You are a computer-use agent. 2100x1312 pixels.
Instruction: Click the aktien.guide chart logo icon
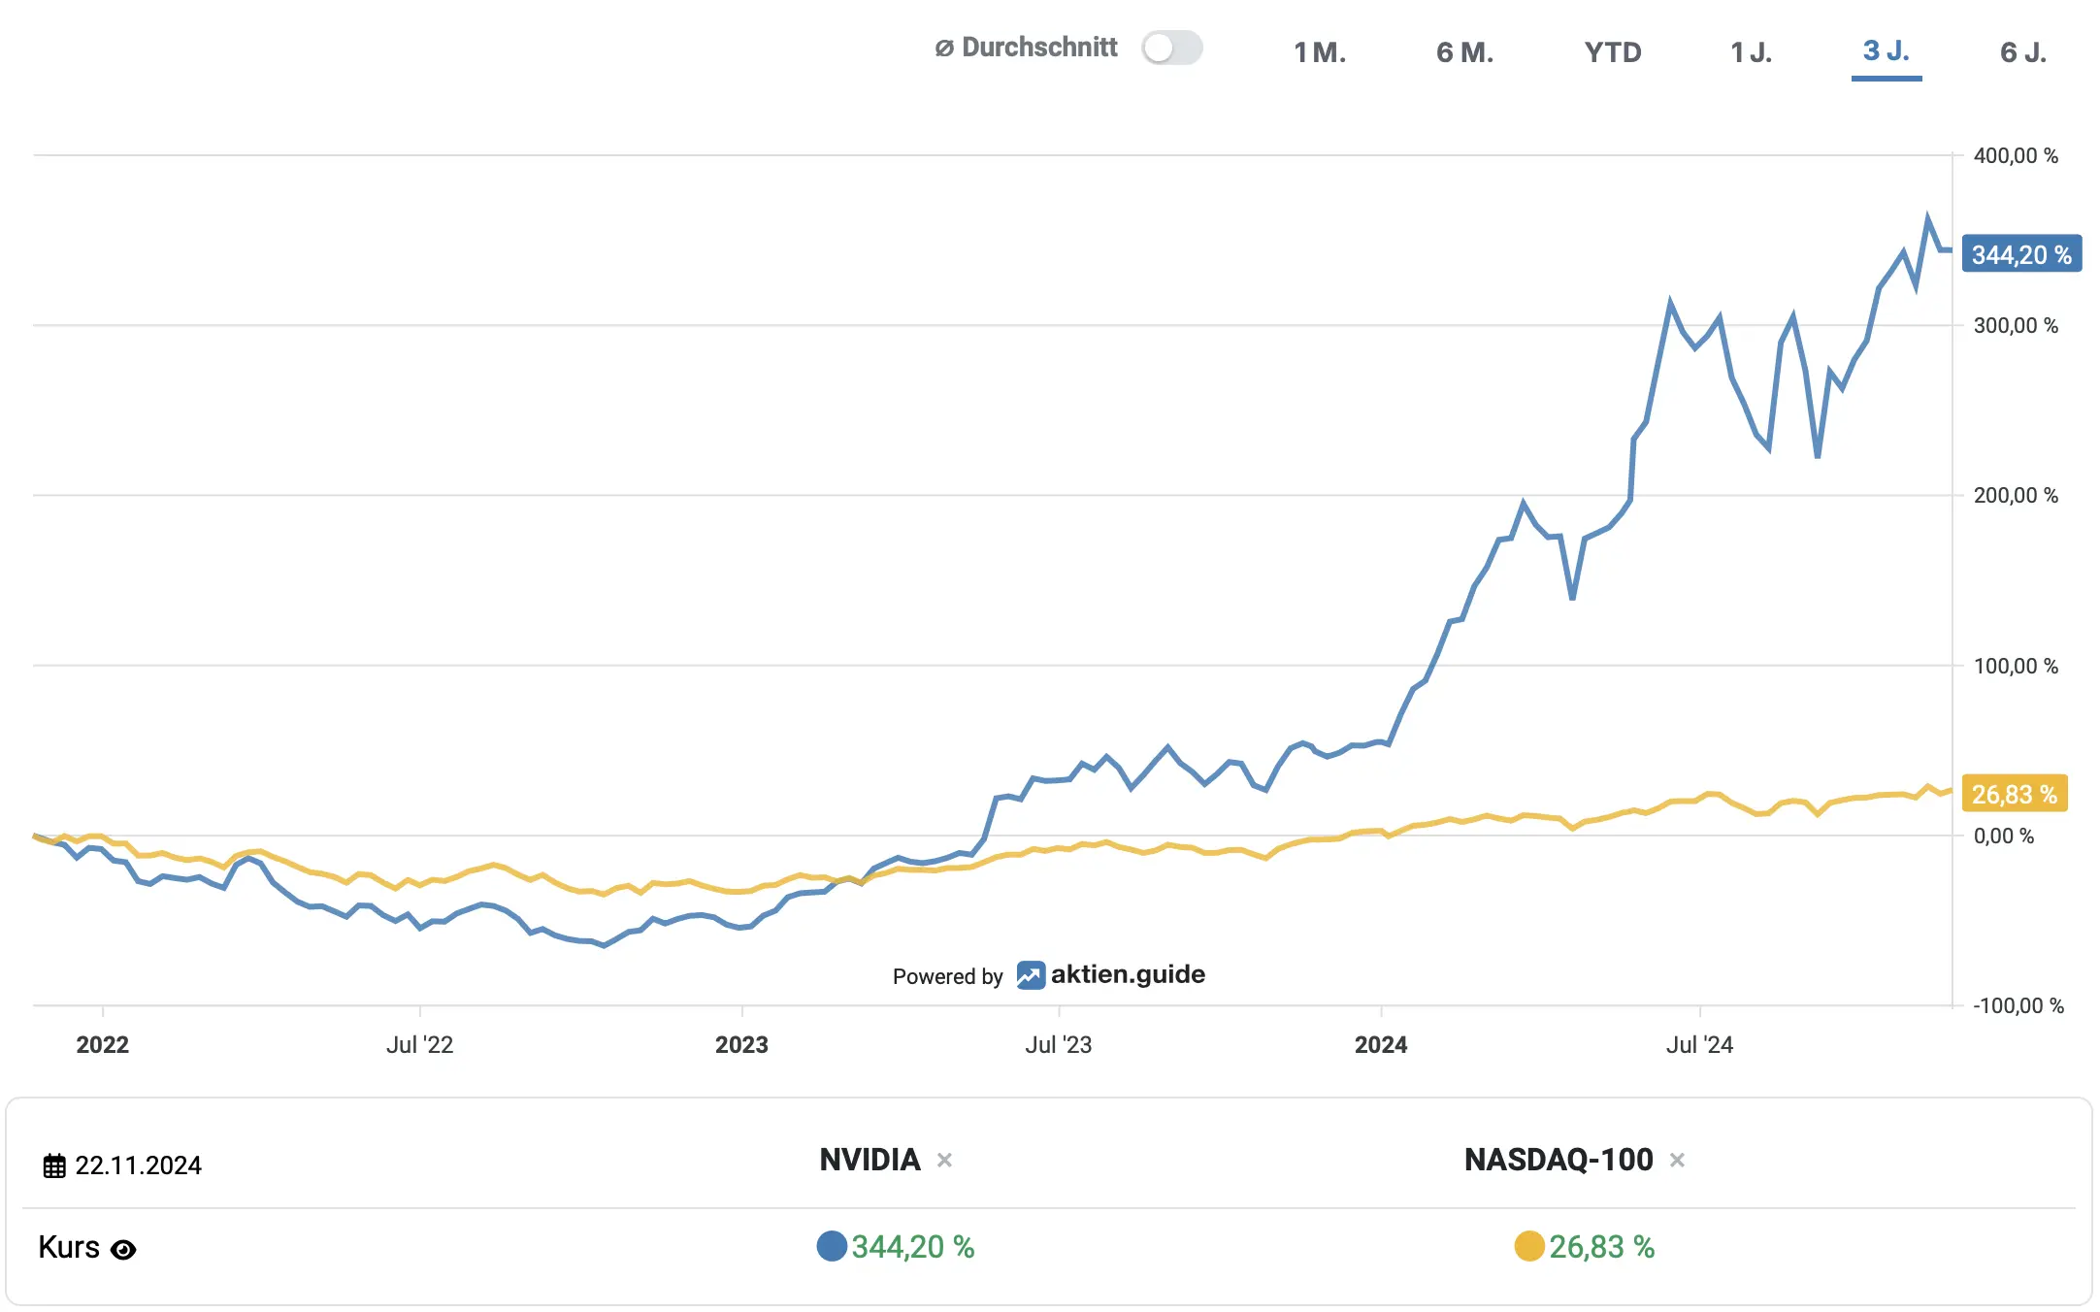click(x=1031, y=975)
